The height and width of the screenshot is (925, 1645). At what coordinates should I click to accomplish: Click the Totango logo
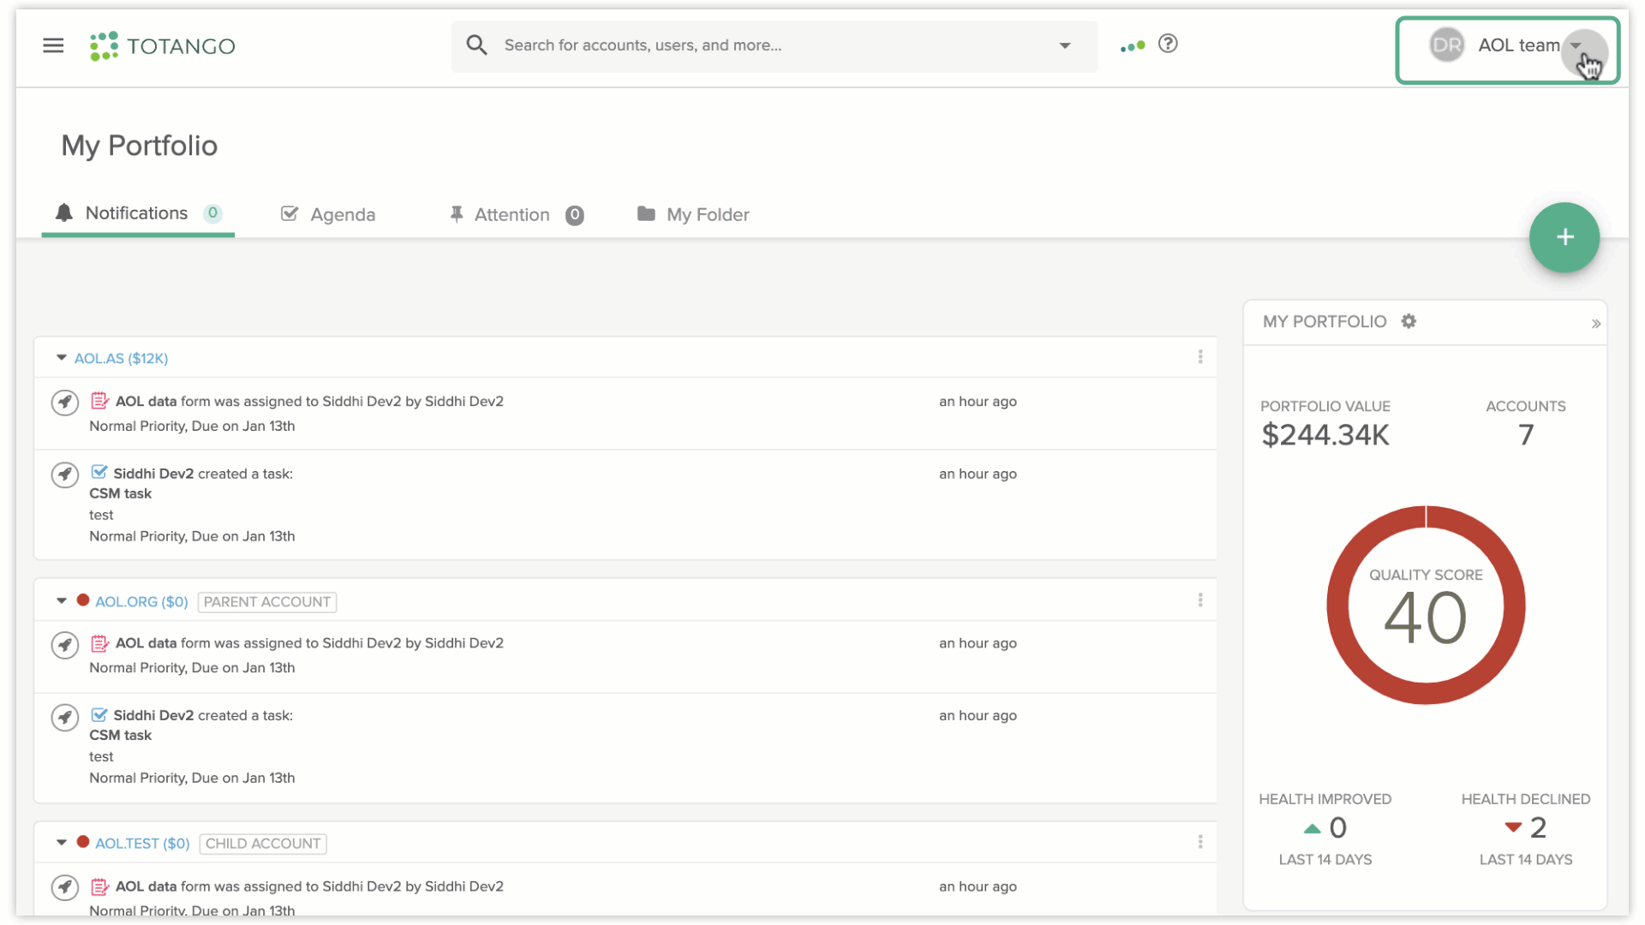point(163,46)
